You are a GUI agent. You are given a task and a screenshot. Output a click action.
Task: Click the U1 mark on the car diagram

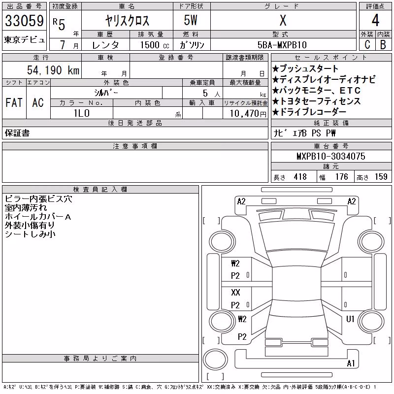pyautogui.click(x=350, y=319)
